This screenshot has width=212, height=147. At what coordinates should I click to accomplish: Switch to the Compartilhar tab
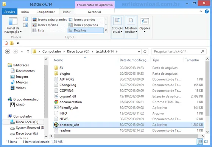point(45,12)
